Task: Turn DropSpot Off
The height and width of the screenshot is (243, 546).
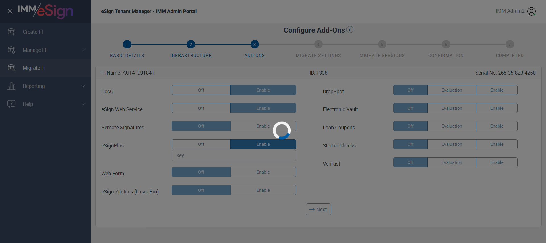Action: pos(410,90)
